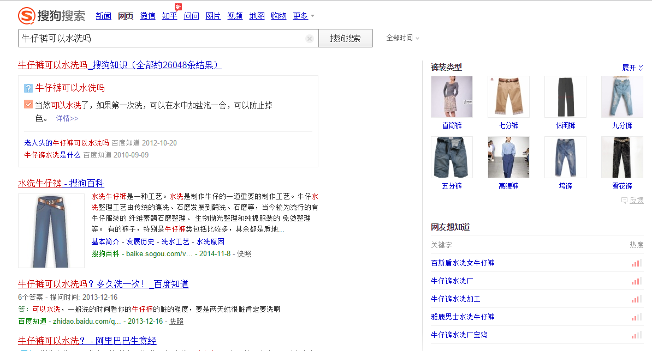Screen dimensions: 652x351
Task: Click the 直筒裤 thumbnail image
Action: tap(452, 96)
